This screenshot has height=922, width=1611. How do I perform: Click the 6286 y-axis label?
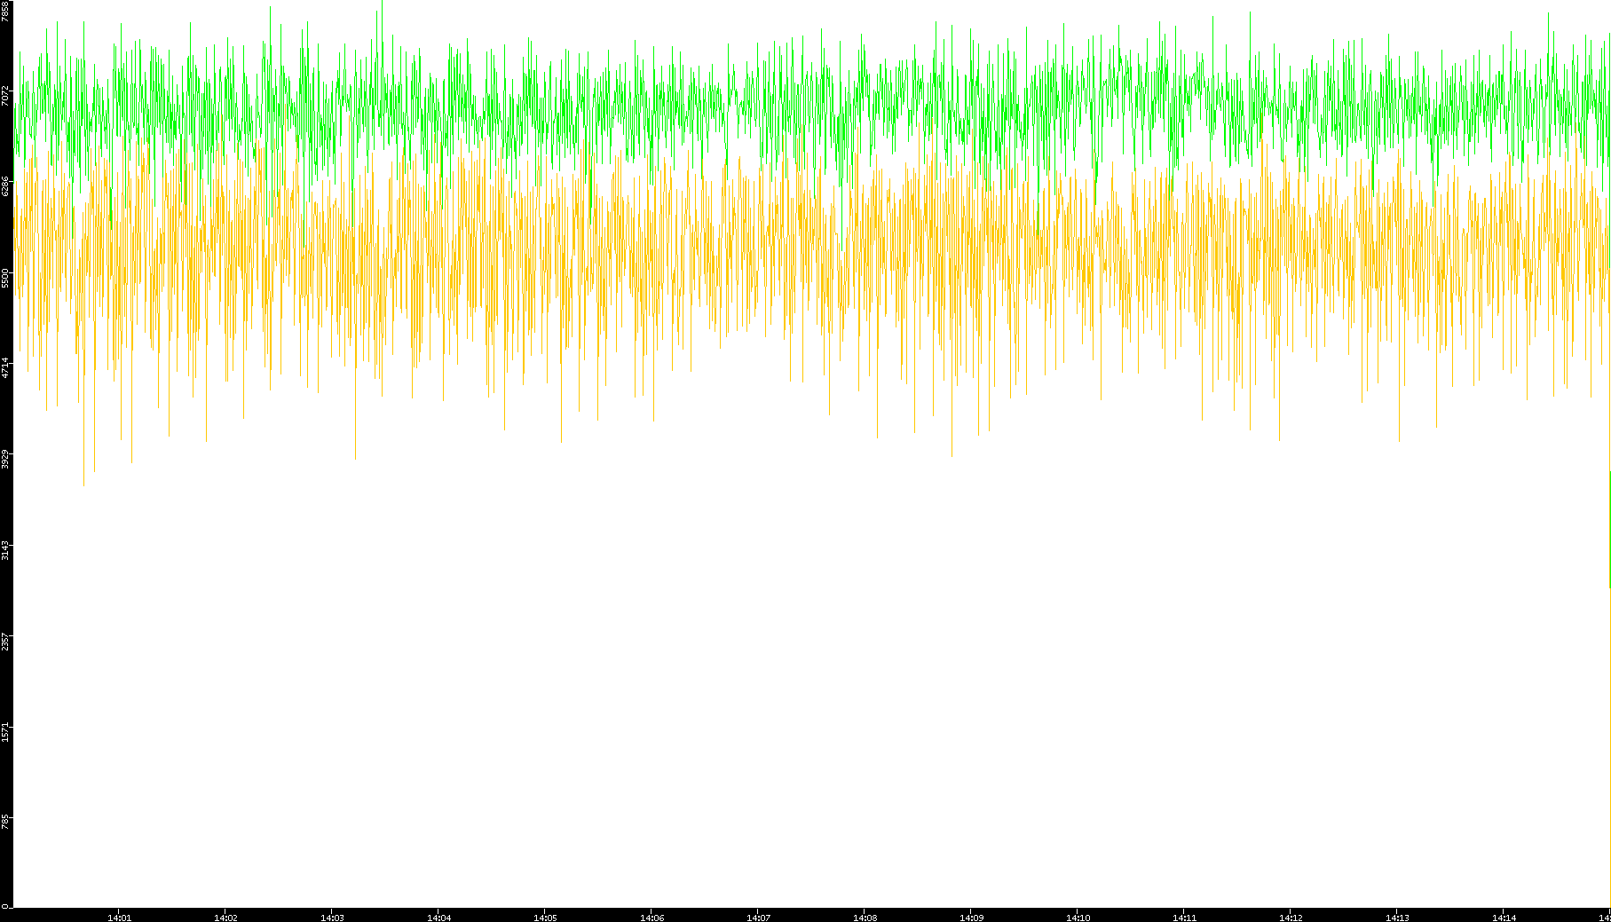click(6, 186)
